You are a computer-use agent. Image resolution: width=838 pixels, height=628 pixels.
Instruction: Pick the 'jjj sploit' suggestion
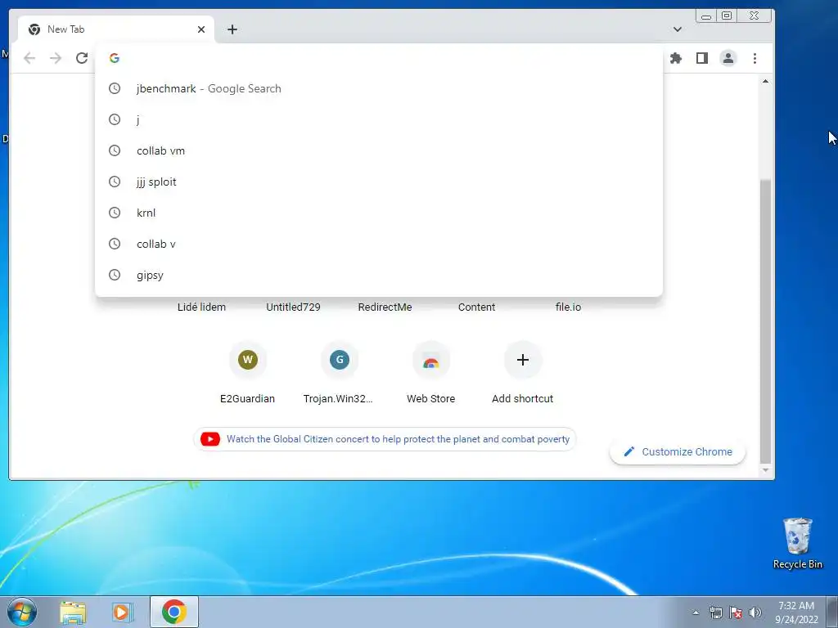click(x=379, y=182)
